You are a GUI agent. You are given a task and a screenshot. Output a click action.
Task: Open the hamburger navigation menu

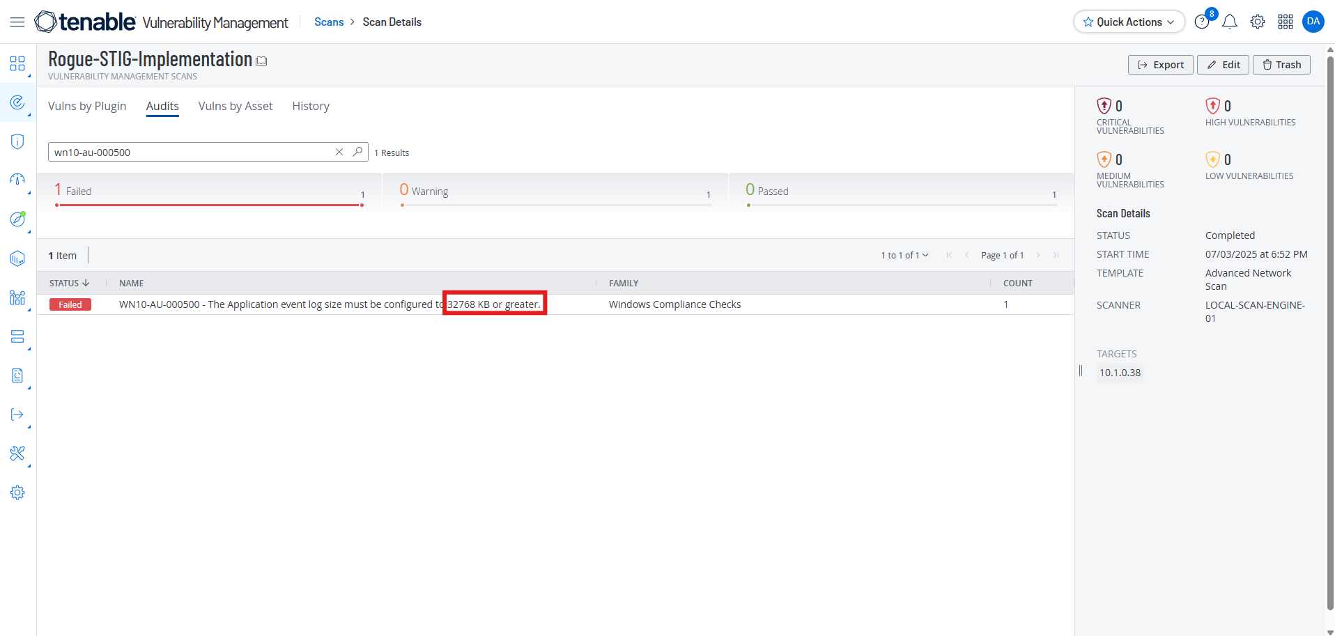(x=17, y=22)
